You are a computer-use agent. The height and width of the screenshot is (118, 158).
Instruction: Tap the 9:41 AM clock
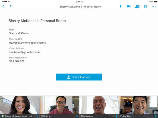pyautogui.click(x=80, y=2)
